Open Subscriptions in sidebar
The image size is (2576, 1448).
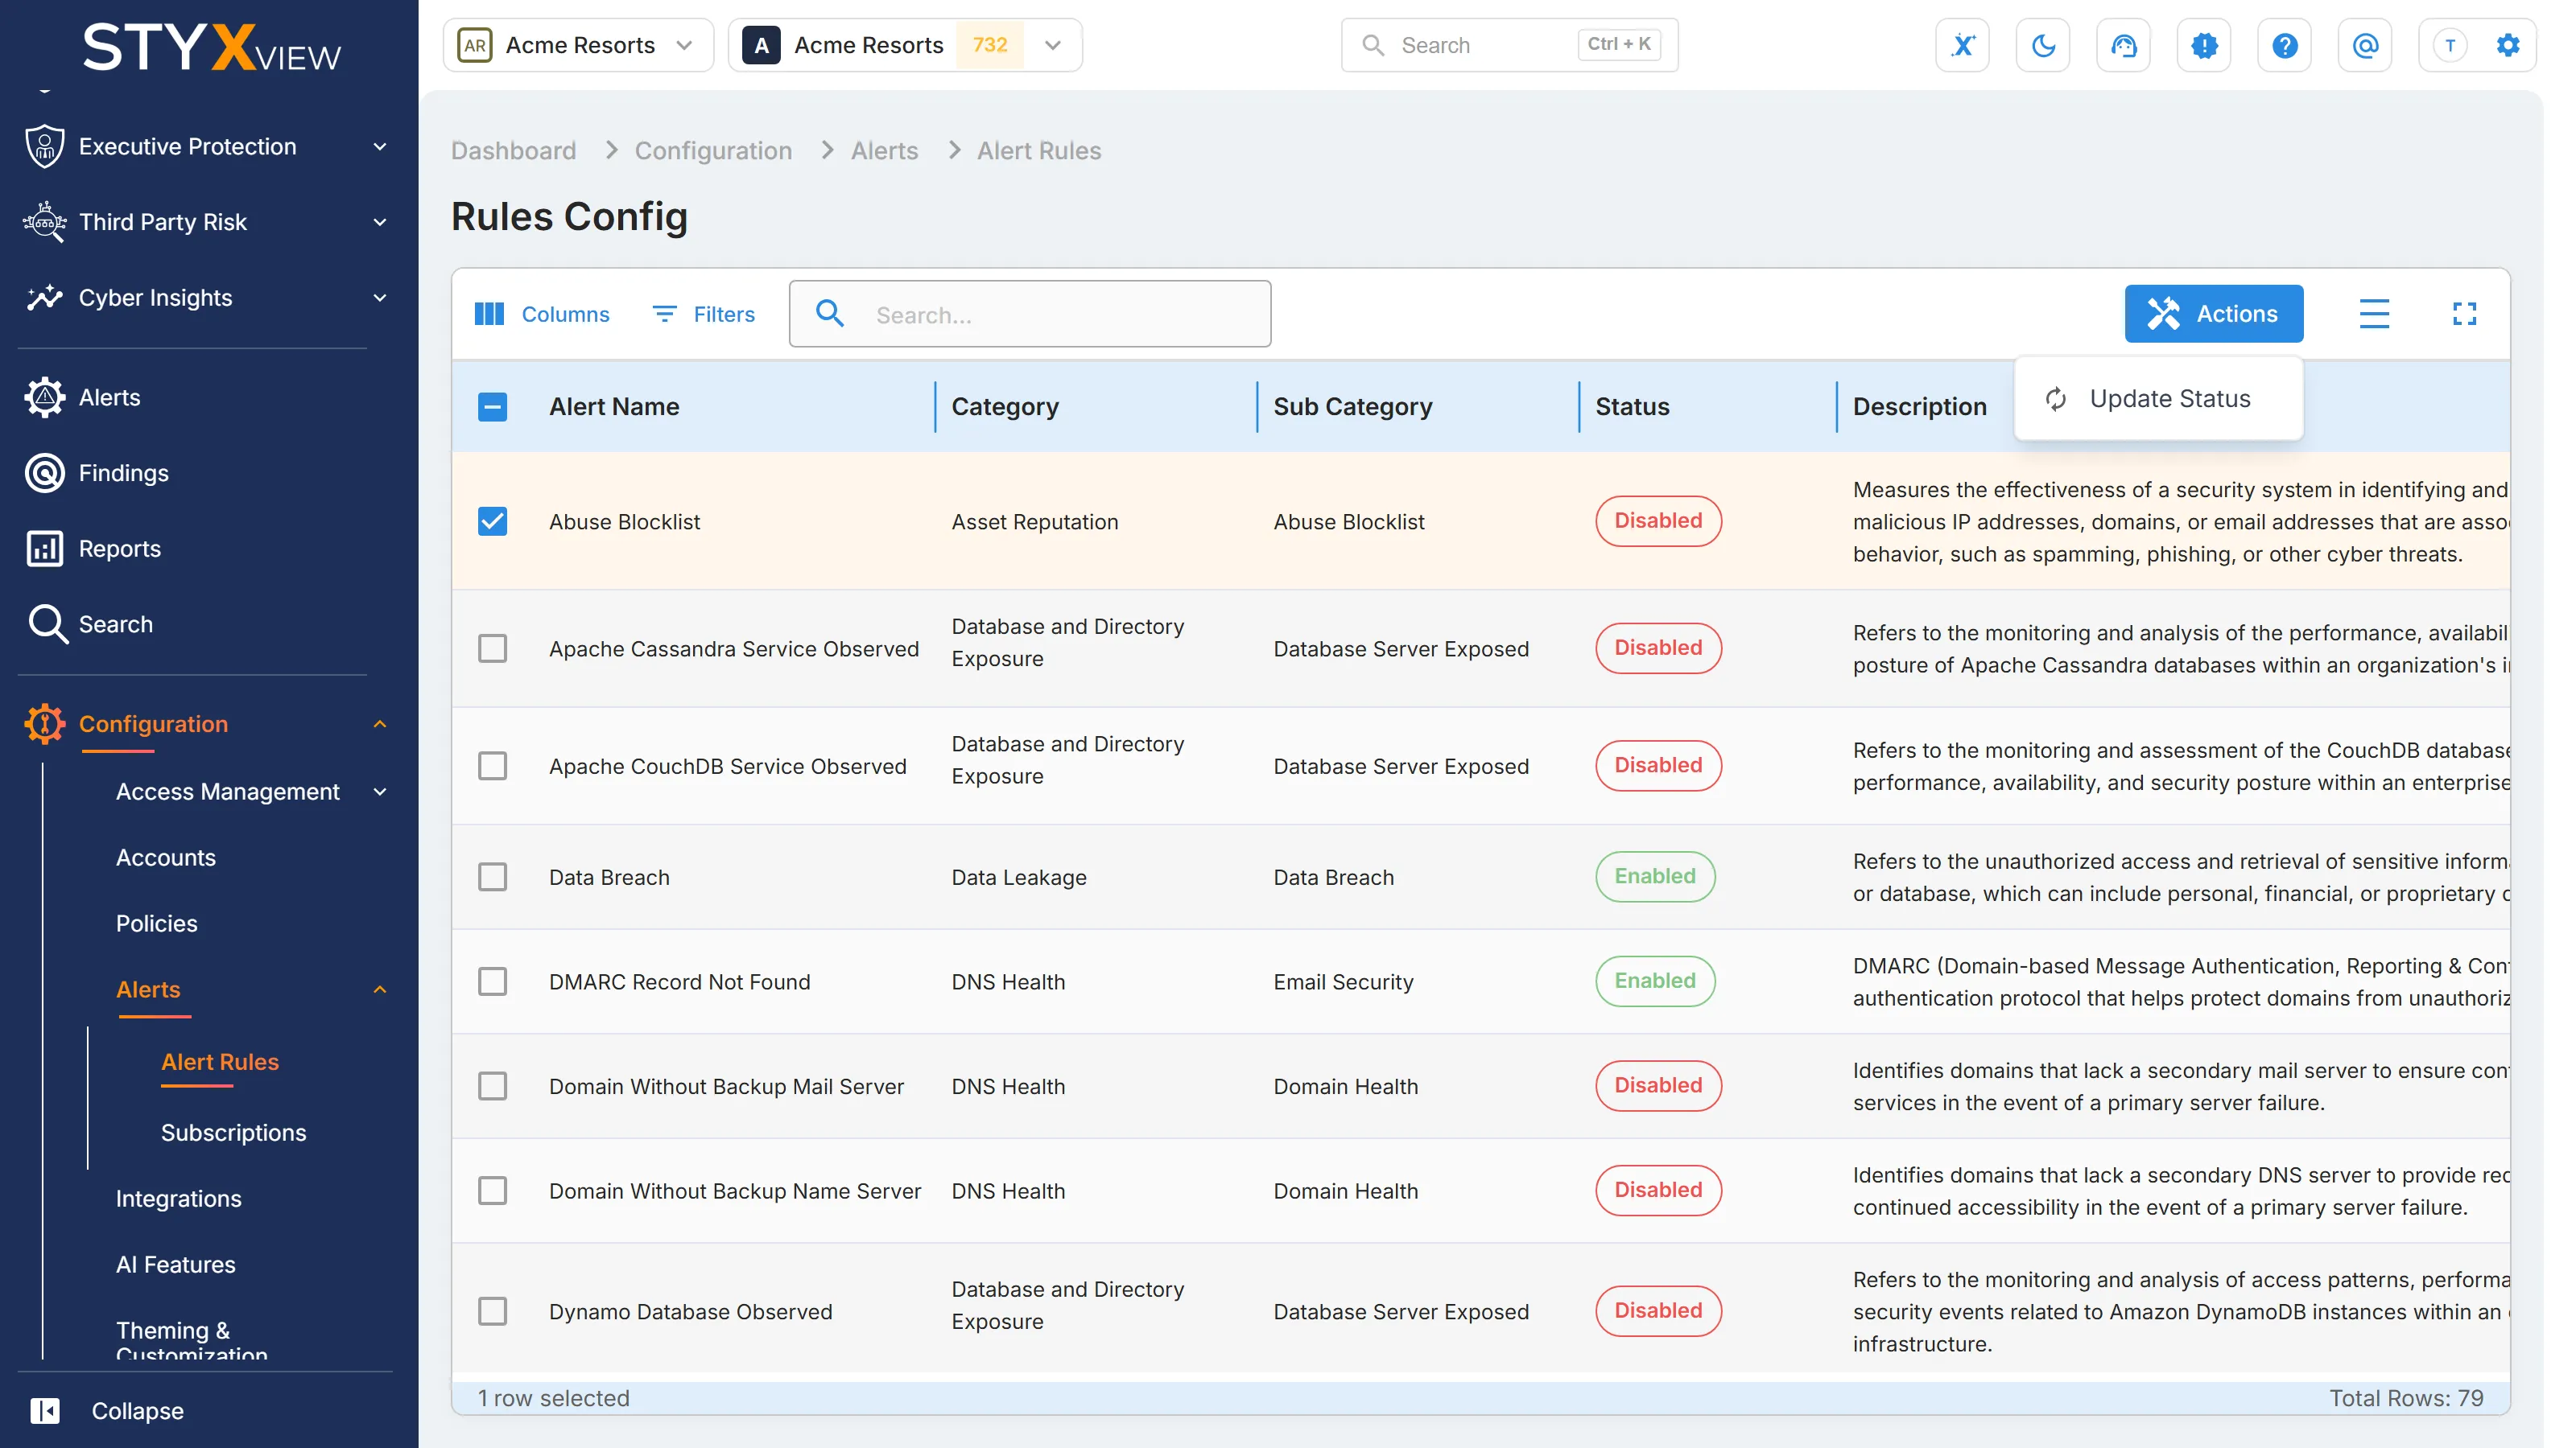tap(233, 1133)
